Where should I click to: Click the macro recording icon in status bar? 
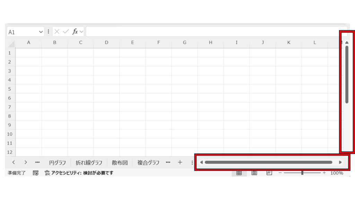point(36,173)
